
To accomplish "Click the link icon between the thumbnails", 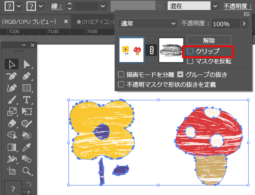I will (151, 50).
